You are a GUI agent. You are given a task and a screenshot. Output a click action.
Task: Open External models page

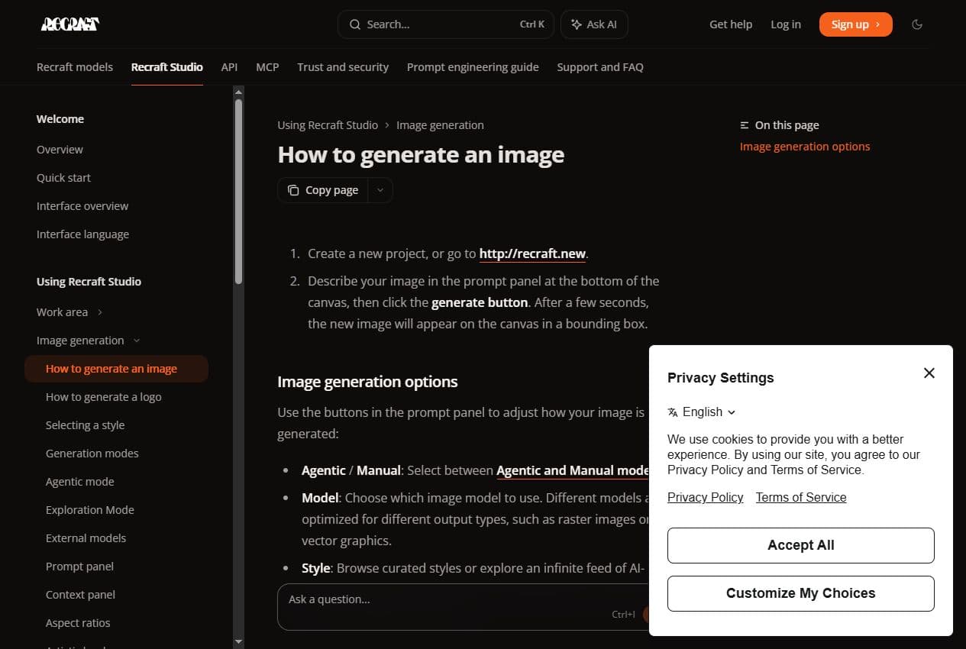(x=86, y=538)
